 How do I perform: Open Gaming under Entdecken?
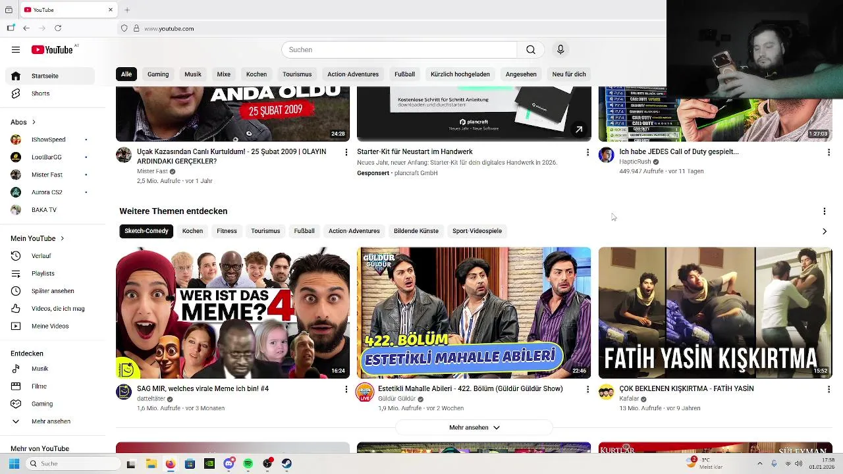[50, 404]
